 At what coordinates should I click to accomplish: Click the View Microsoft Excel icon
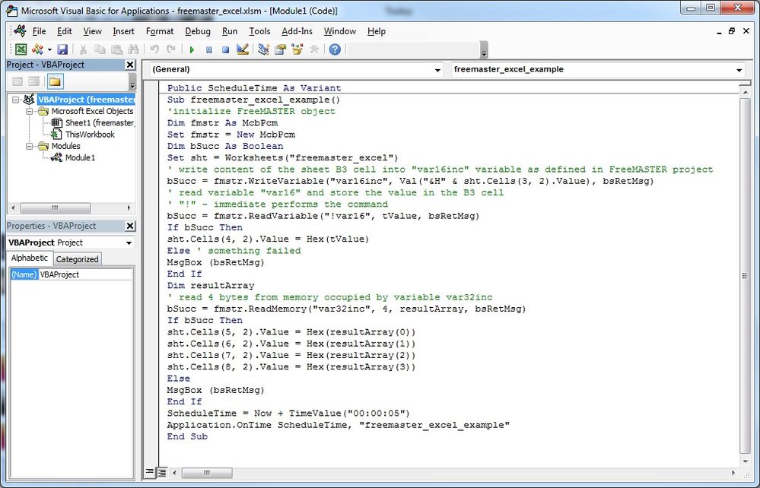tap(21, 49)
